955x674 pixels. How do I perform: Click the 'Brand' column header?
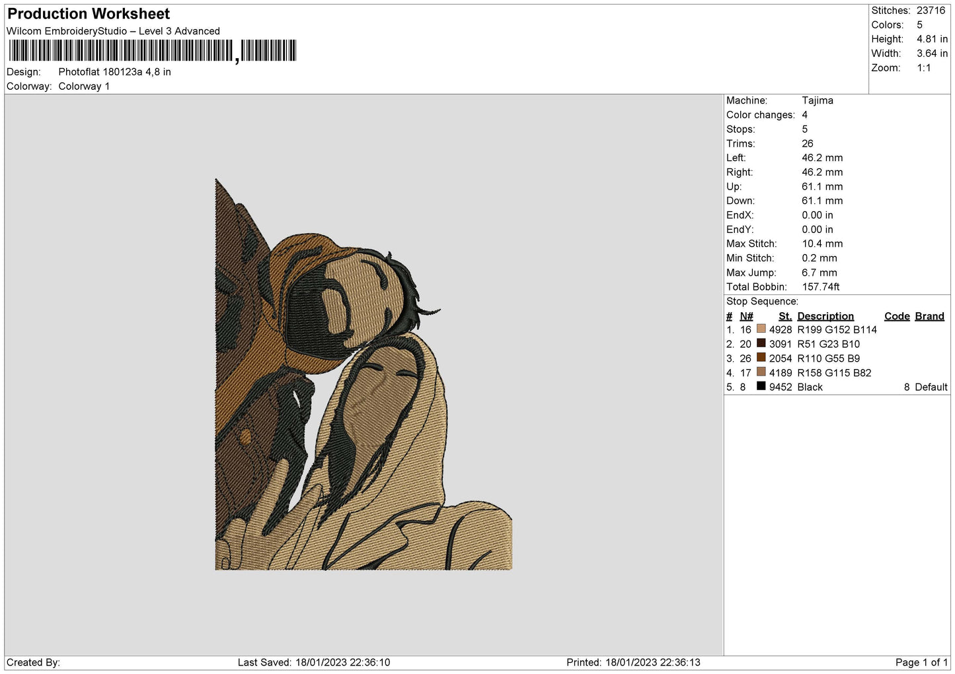(x=929, y=316)
